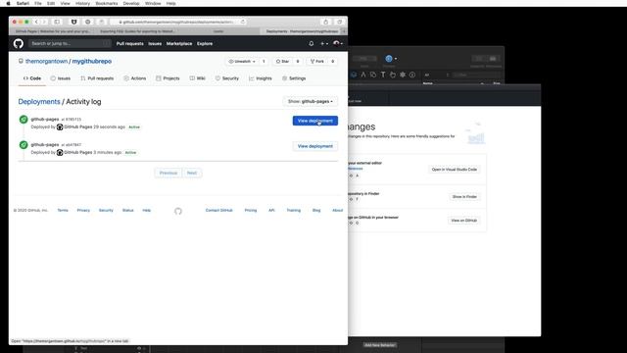Click the footer GitHub logo

(x=178, y=211)
